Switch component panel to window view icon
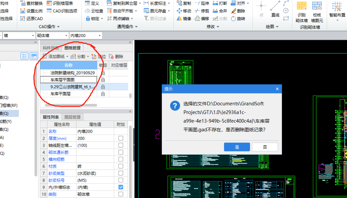347x198 pixels. (34, 56)
